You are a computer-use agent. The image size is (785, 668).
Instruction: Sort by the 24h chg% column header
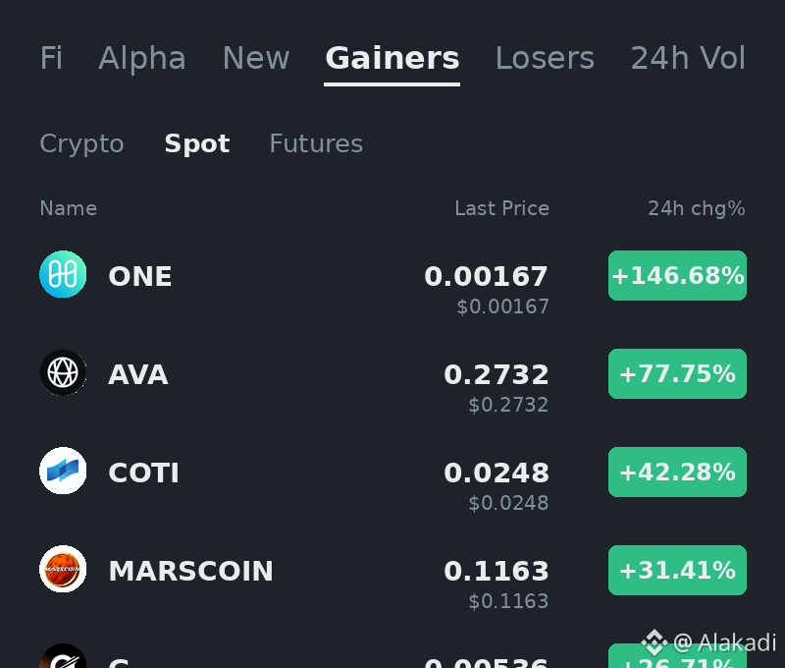(697, 208)
